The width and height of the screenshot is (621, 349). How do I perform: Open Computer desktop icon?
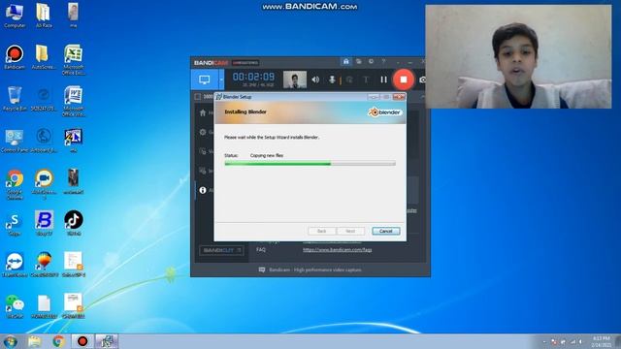tap(15, 16)
